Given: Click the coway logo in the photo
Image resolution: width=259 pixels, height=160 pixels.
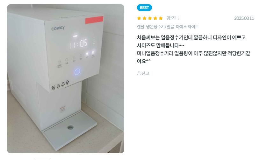Looking at the screenshot, I should click(58, 28).
